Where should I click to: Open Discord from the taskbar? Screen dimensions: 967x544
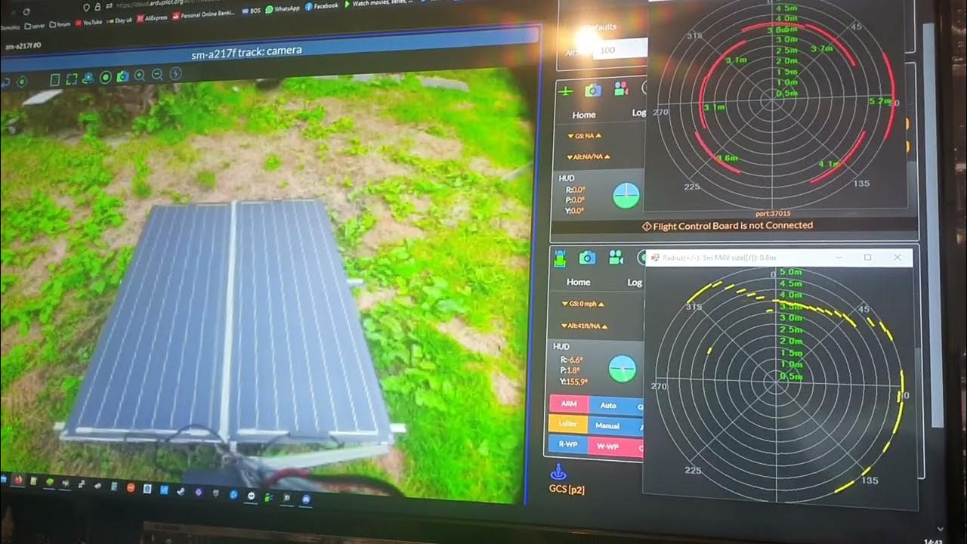306,499
